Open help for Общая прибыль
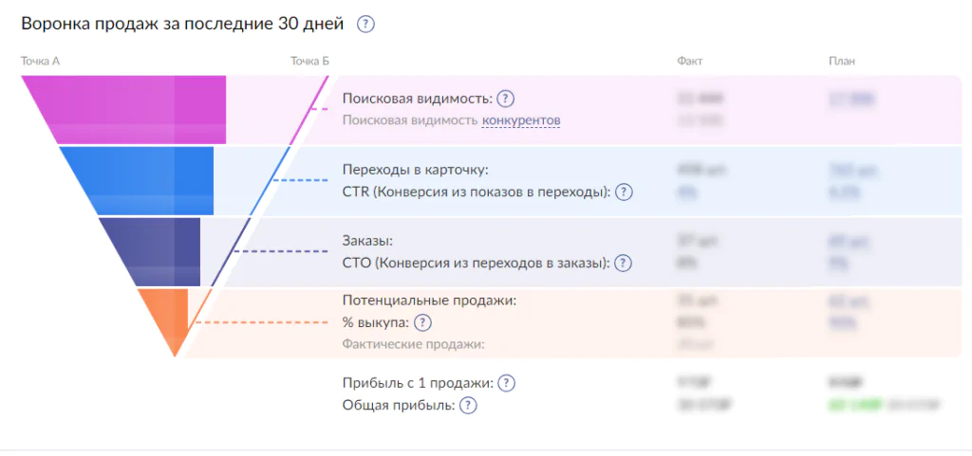The height and width of the screenshot is (456, 972). (469, 406)
